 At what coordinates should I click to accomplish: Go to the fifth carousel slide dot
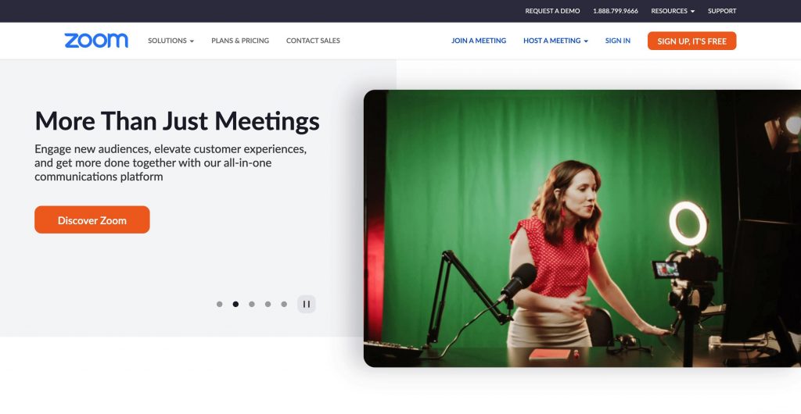tap(284, 304)
